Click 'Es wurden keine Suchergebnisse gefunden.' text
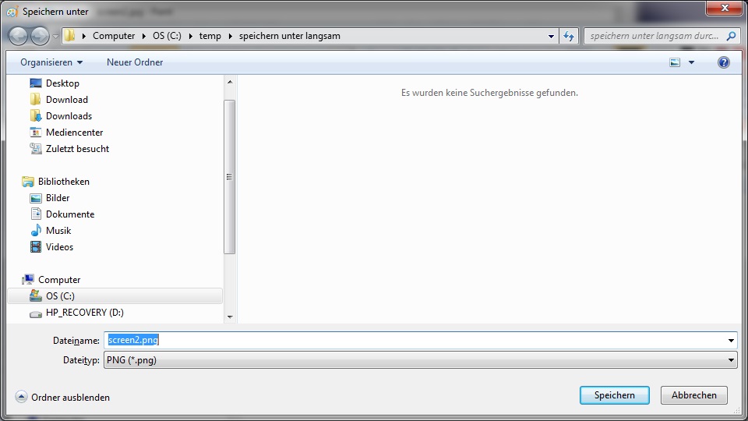The height and width of the screenshot is (421, 748). 489,93
